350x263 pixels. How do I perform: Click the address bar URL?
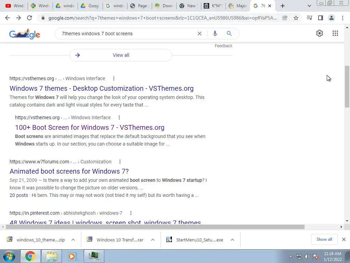[x=162, y=18]
